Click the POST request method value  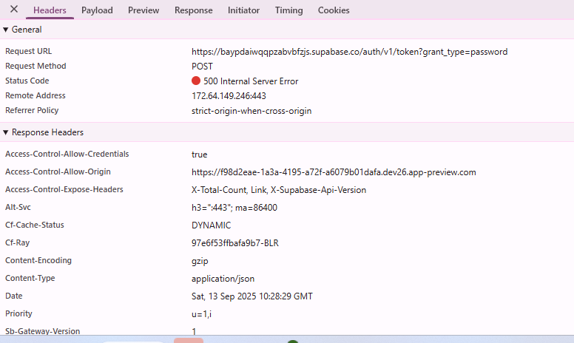point(202,67)
